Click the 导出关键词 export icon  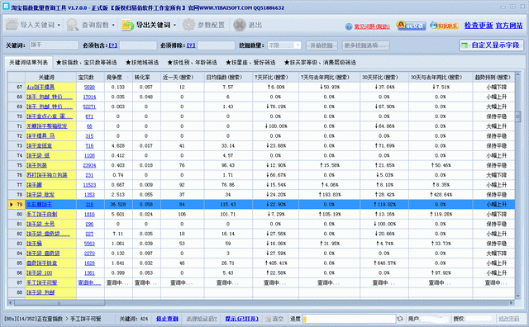(127, 25)
